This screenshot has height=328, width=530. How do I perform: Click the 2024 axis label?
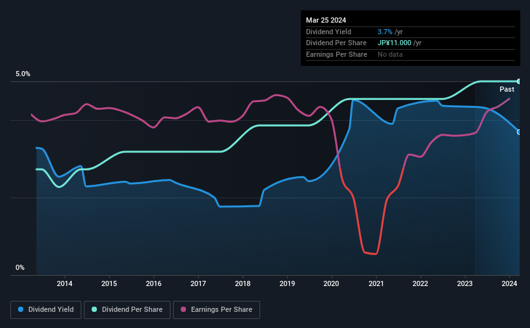509,283
